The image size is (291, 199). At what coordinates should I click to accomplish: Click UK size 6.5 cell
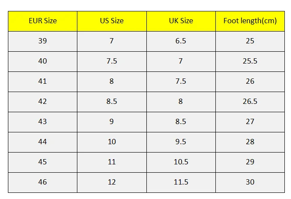tap(181, 41)
